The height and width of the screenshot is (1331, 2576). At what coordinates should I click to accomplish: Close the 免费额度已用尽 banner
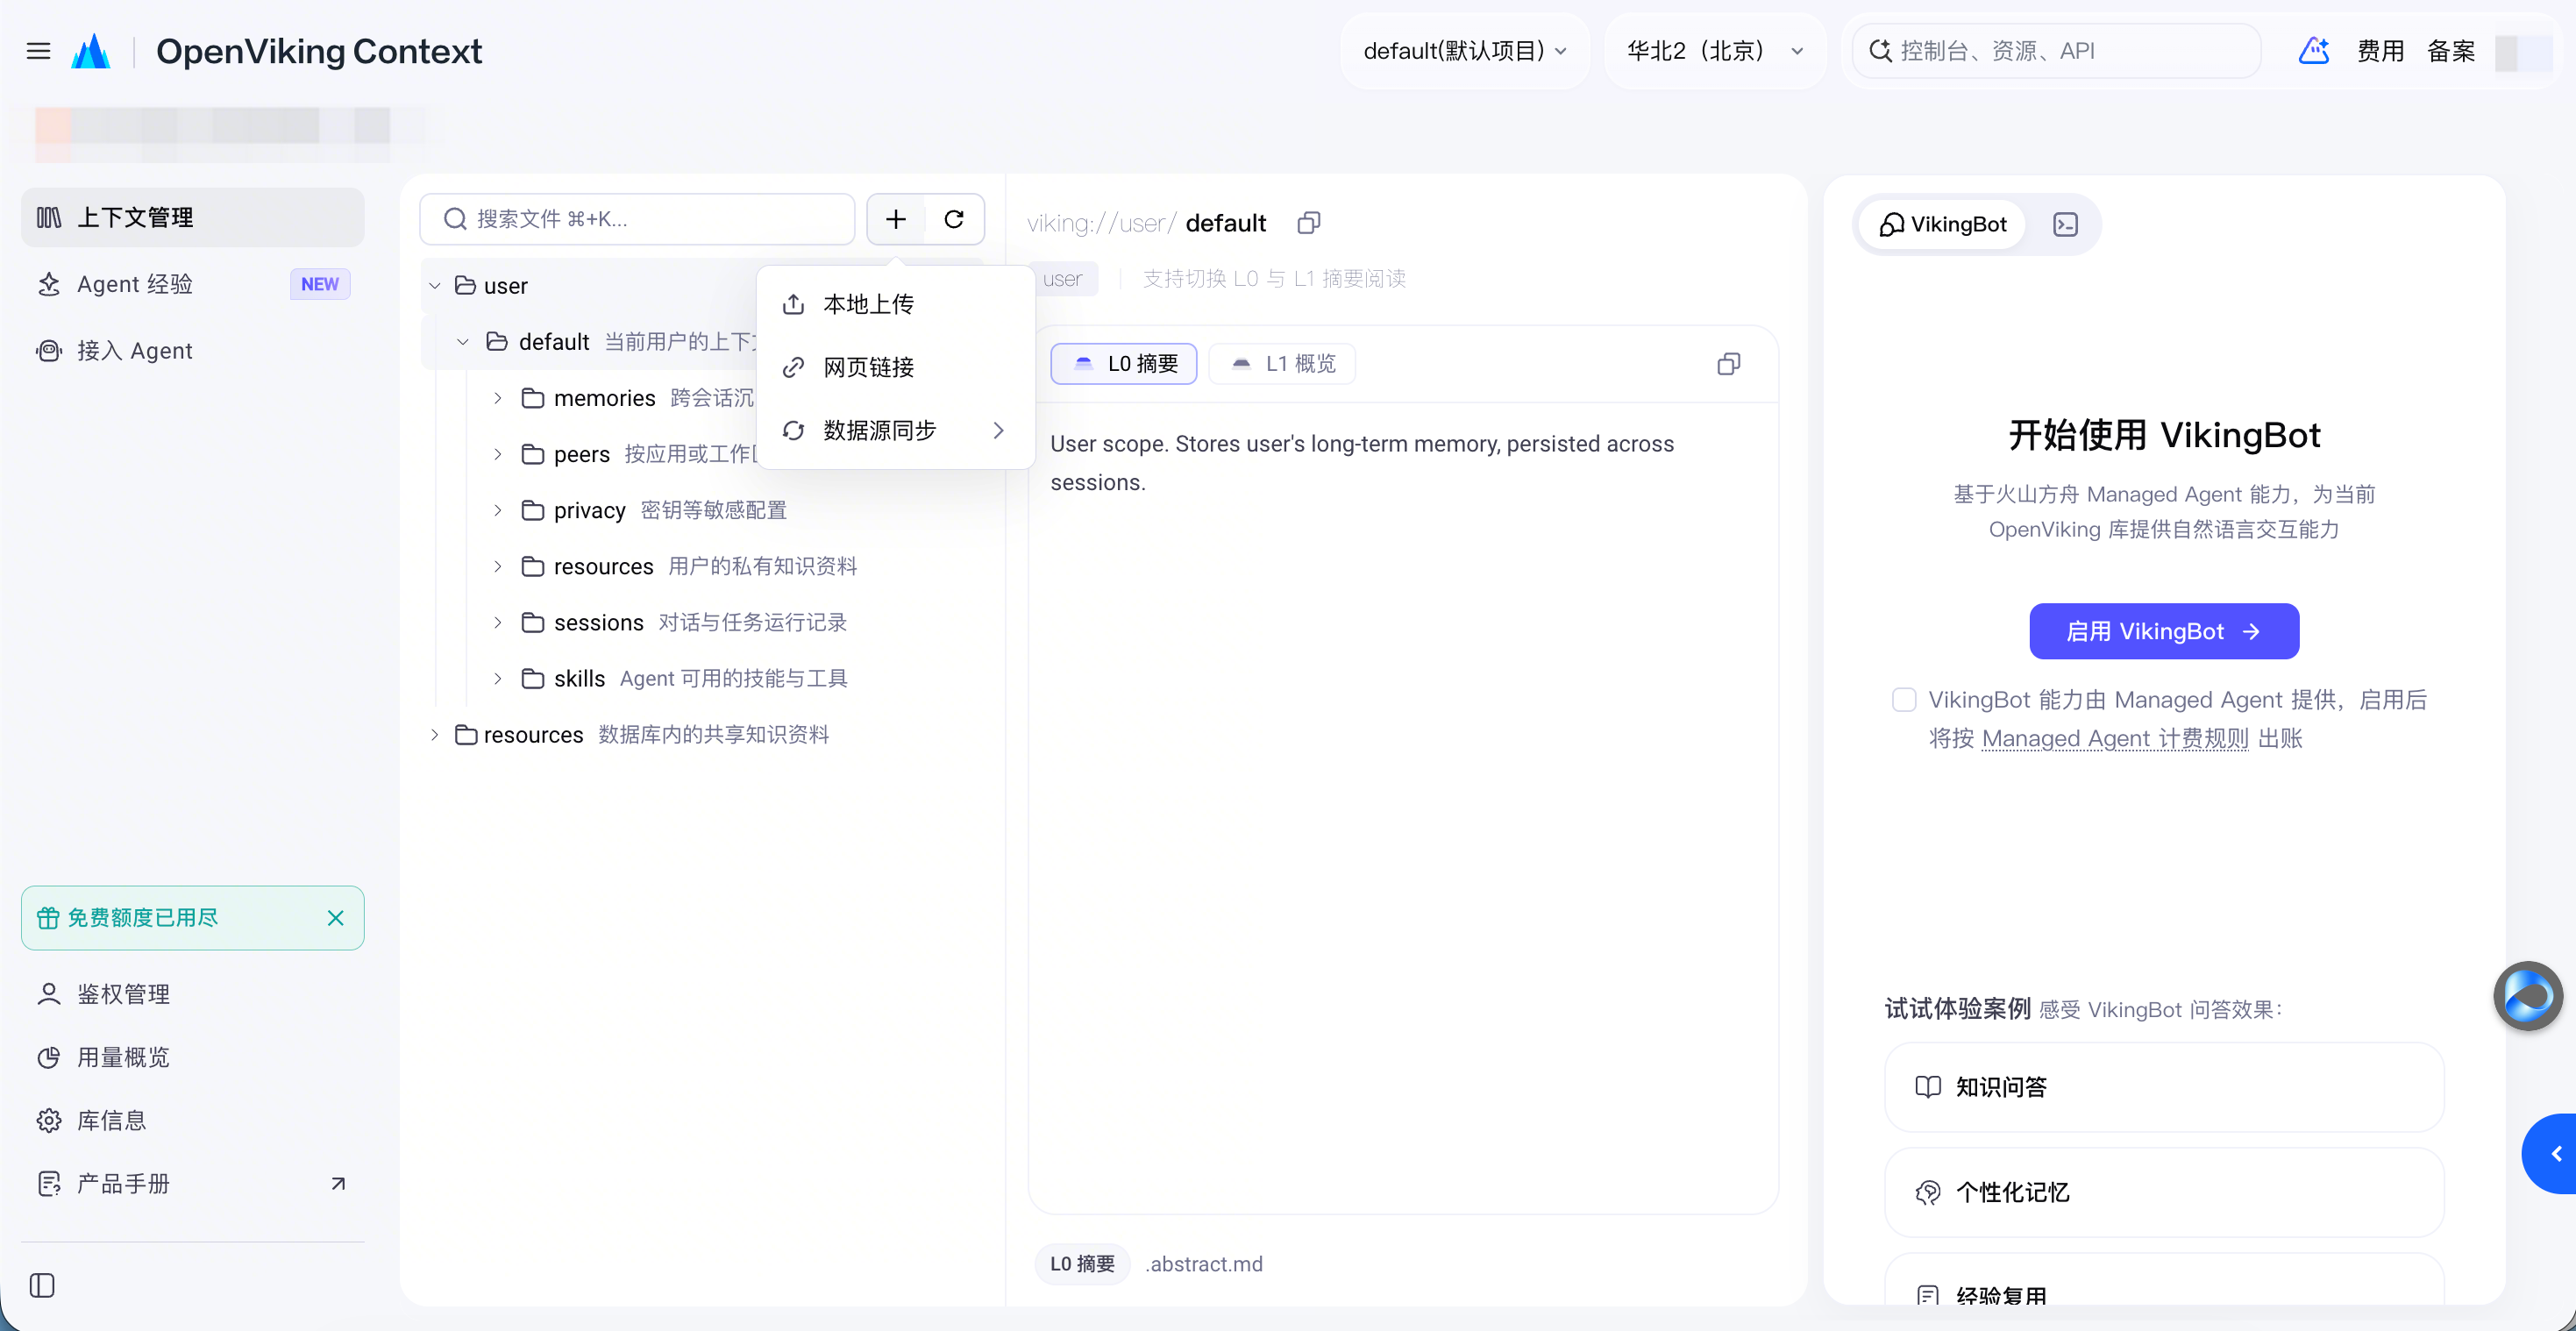(336, 918)
